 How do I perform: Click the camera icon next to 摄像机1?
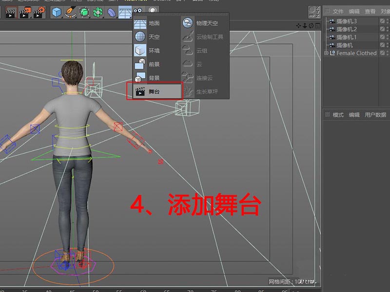click(x=332, y=37)
